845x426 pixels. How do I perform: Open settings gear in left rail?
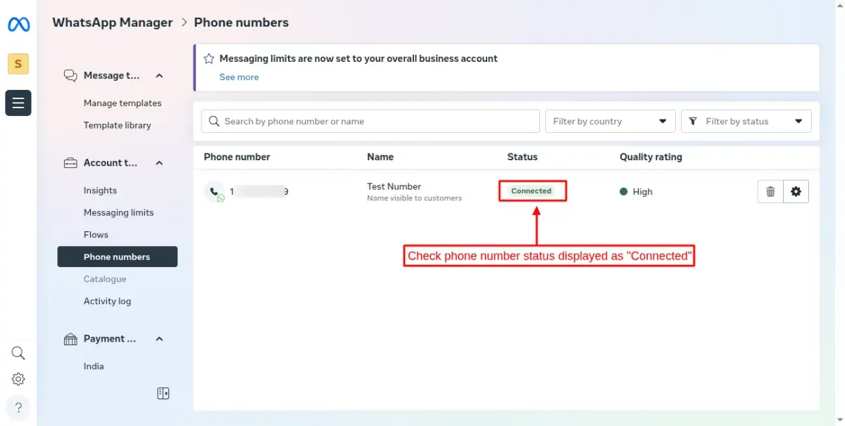tap(18, 380)
